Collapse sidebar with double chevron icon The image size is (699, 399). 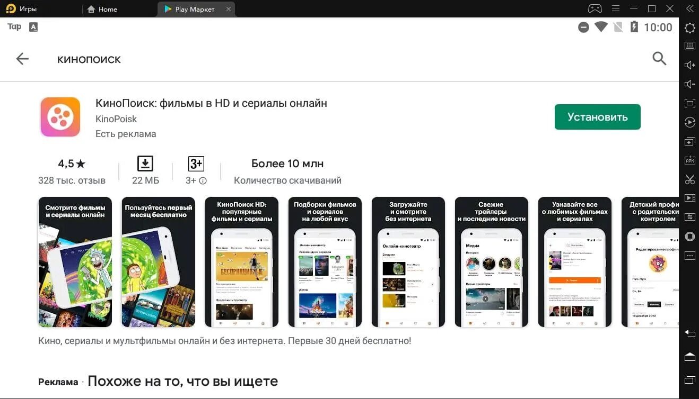(x=689, y=8)
